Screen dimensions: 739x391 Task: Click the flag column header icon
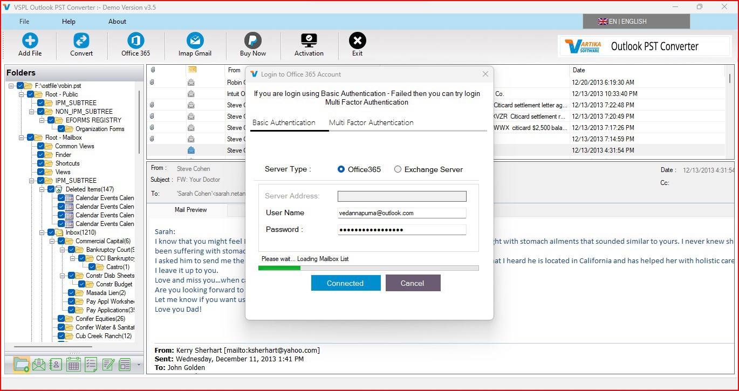tap(192, 70)
